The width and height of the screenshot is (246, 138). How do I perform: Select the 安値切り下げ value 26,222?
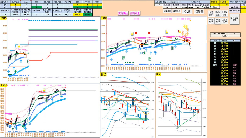point(68,15)
